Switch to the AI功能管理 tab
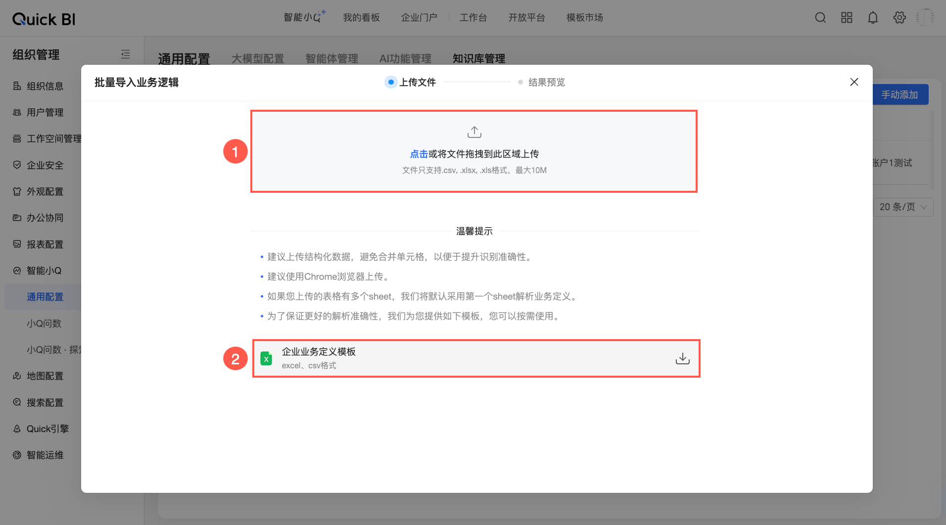 coord(405,59)
